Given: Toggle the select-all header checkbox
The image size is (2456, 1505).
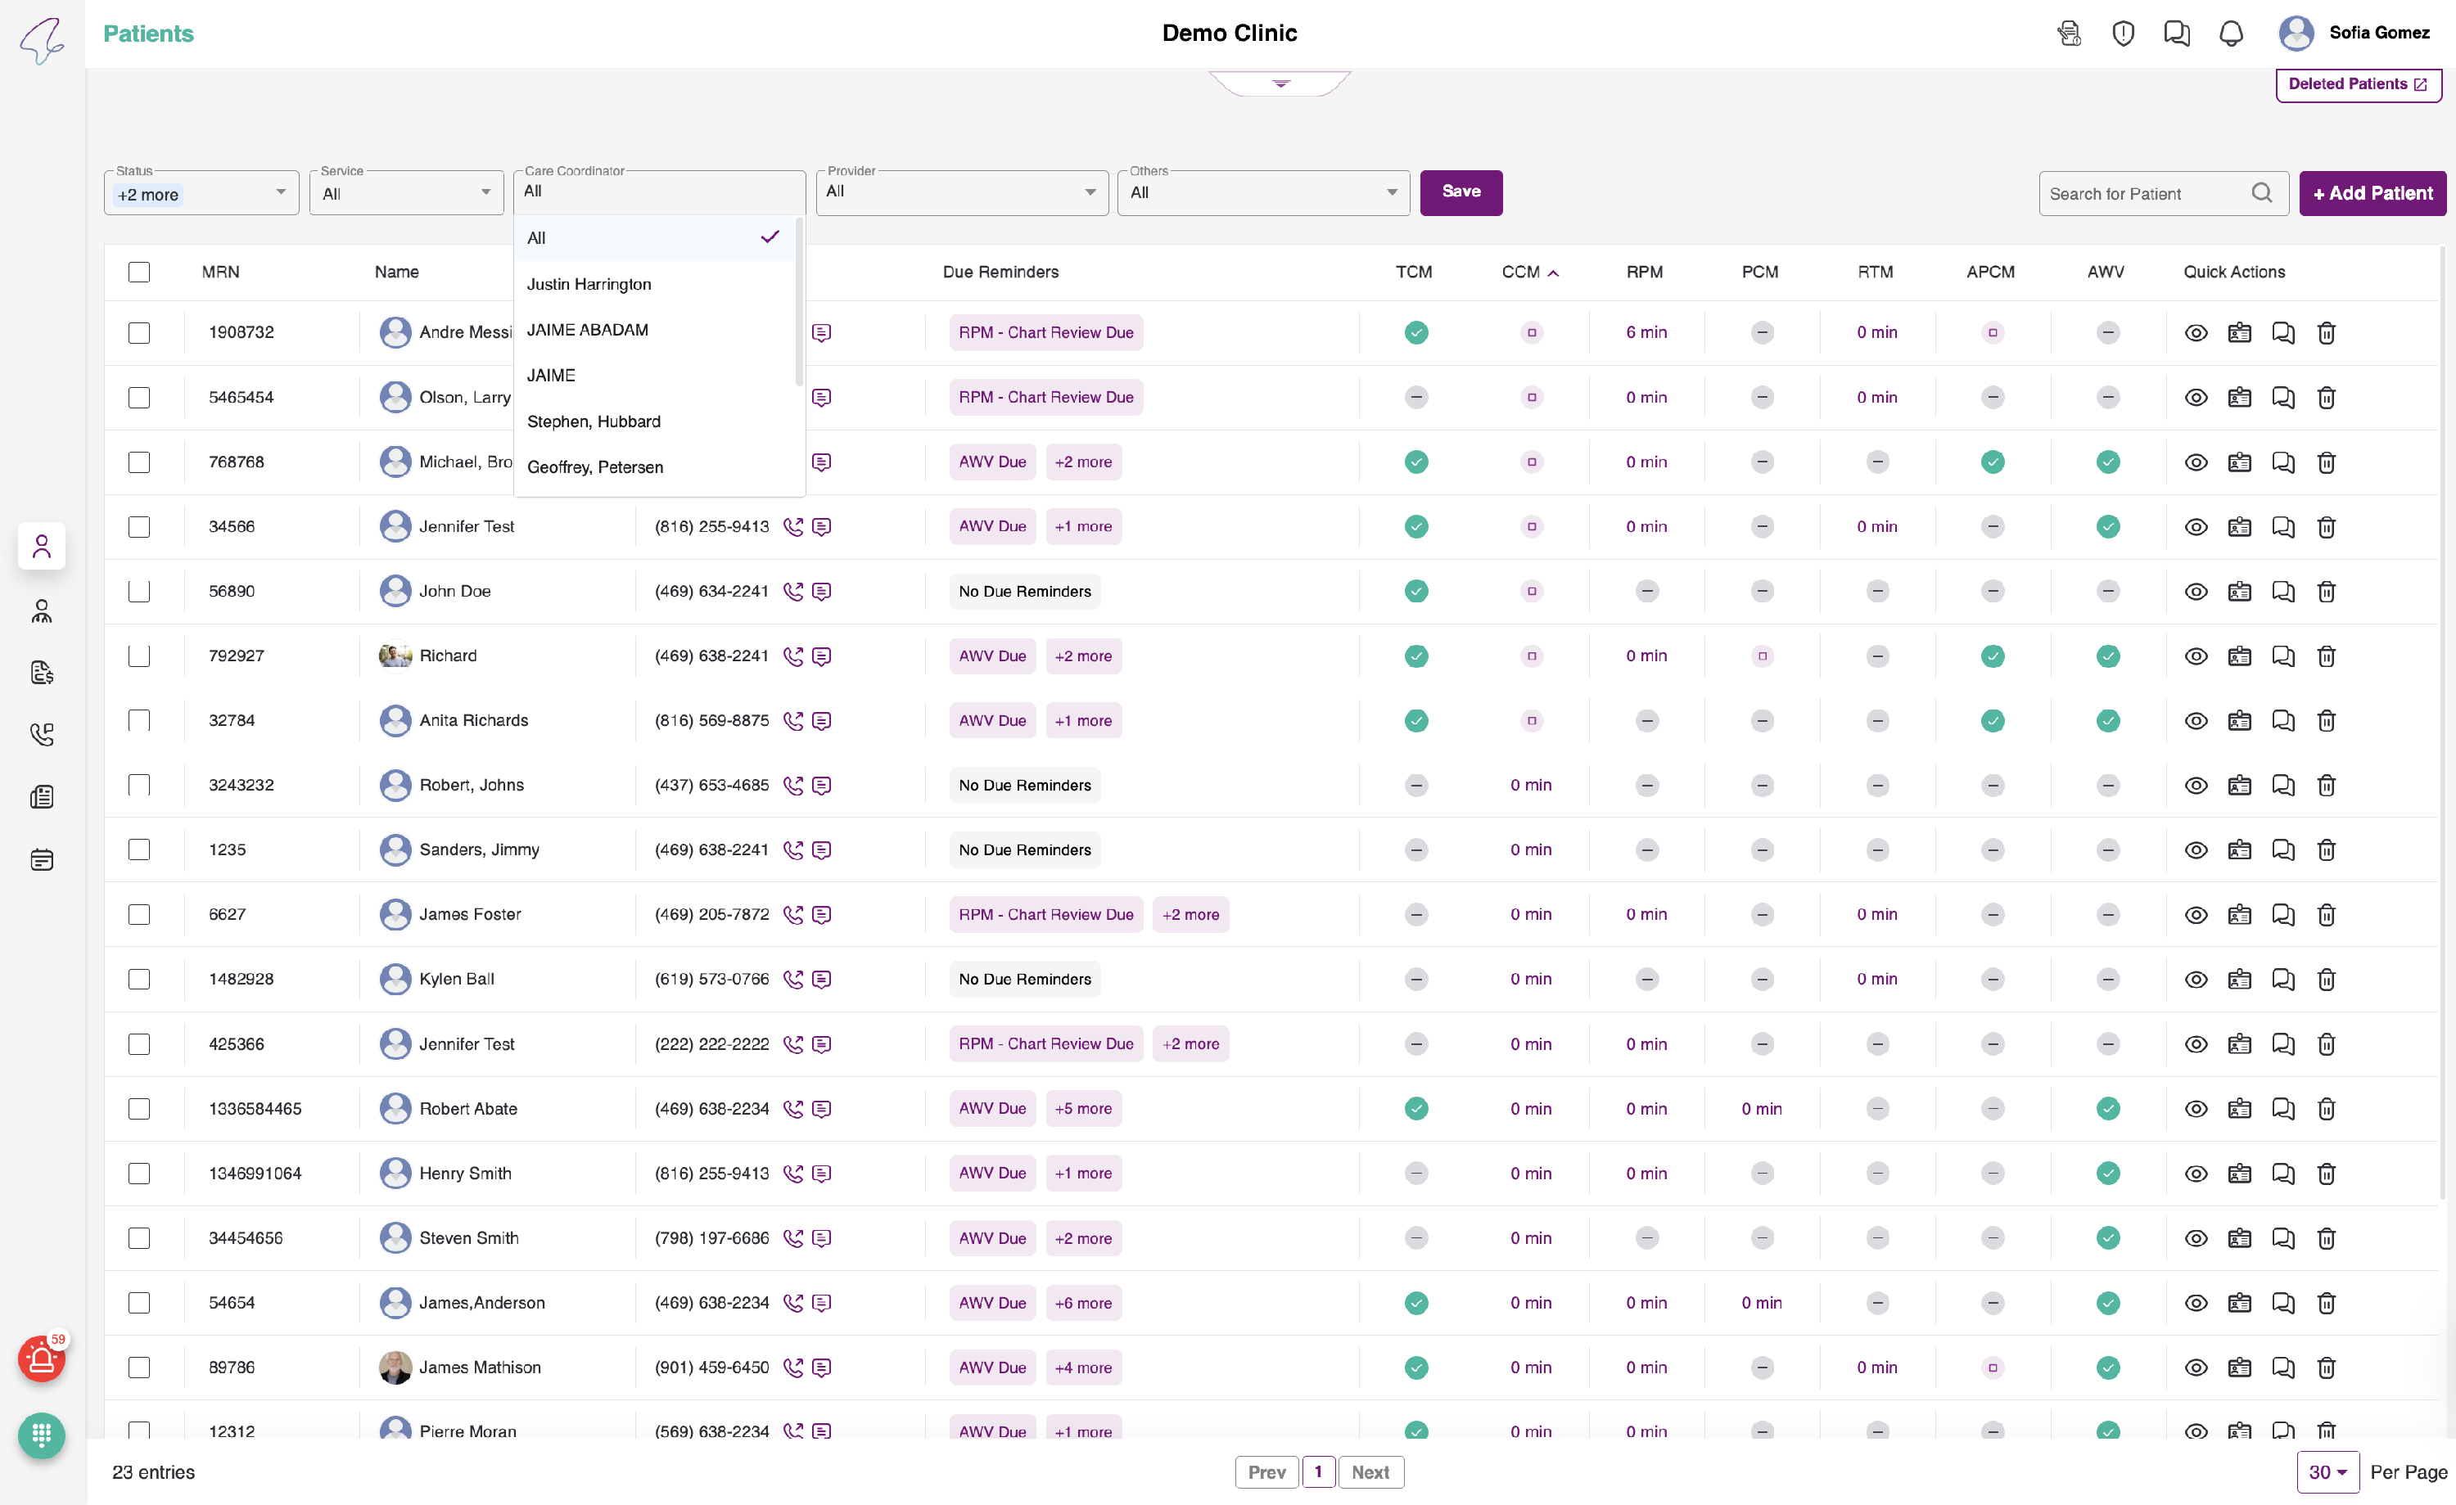Looking at the screenshot, I should coord(138,272).
